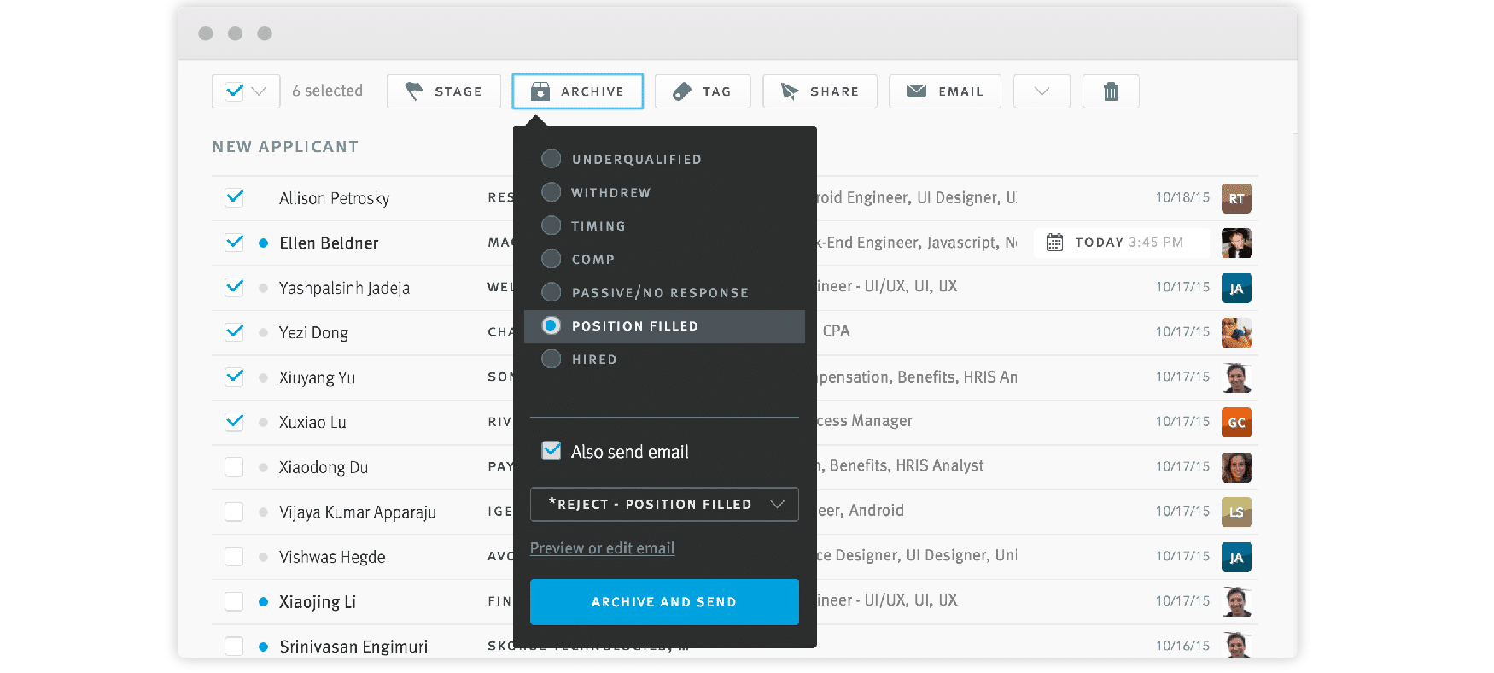Click the Tag toolbar button label
This screenshot has width=1494, height=673.
[x=717, y=91]
